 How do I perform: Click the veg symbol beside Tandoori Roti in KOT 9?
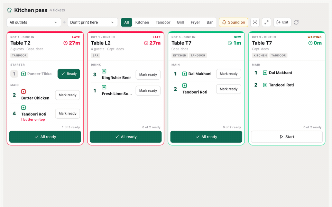click(x=265, y=85)
